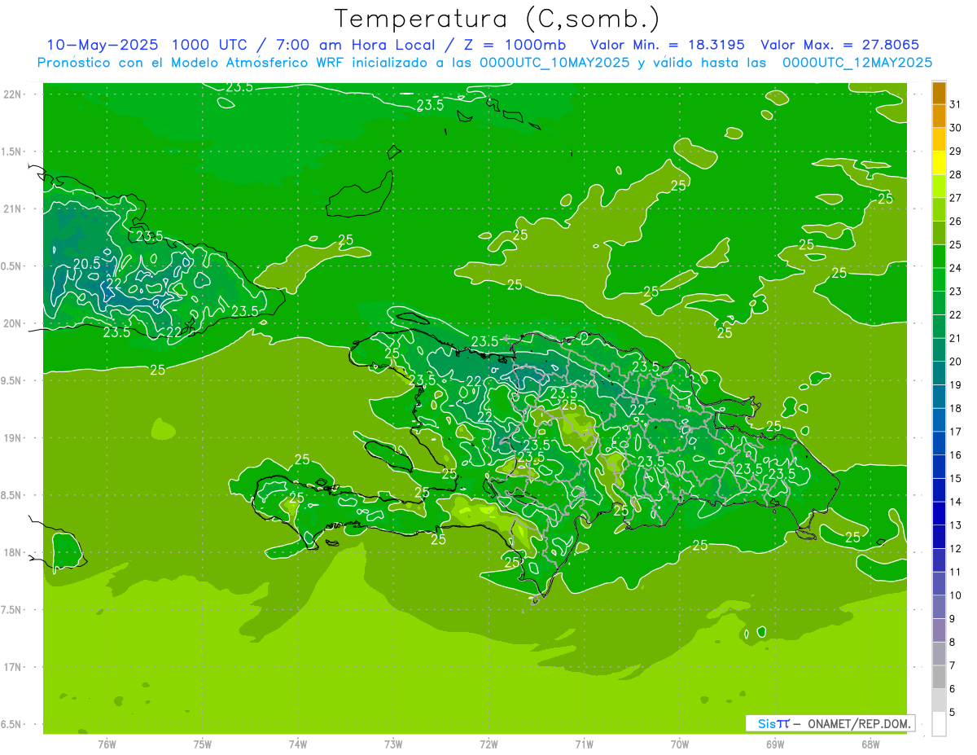
Task: Click the '75W' longitude axis label
Action: [x=203, y=744]
